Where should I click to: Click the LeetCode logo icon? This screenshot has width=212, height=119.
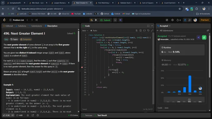point(4,20)
